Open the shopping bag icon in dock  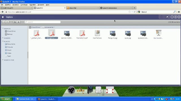pyautogui.click(x=90, y=90)
